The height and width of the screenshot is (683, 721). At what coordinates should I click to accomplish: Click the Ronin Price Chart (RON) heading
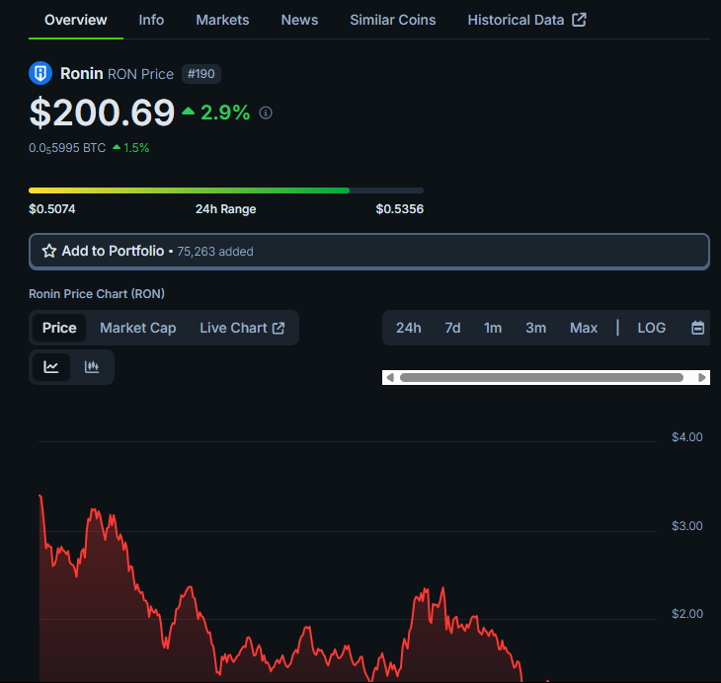point(97,294)
